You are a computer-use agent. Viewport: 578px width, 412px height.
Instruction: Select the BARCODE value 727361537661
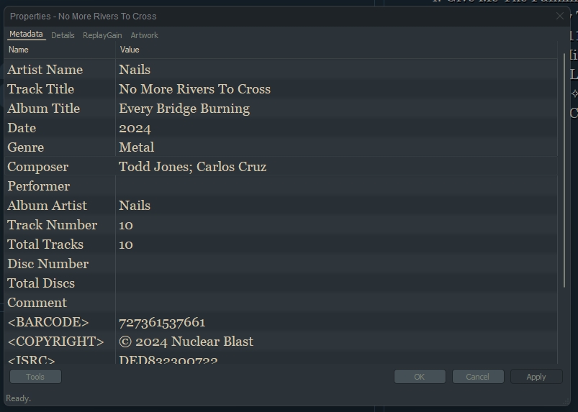(162, 322)
